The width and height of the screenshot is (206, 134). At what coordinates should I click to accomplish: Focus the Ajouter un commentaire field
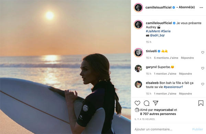coord(162,129)
